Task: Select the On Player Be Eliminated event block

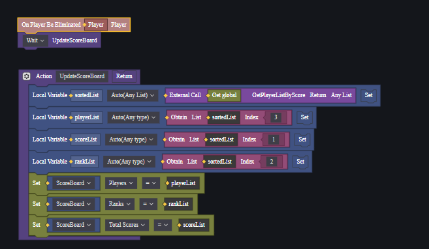Action: [x=74, y=25]
